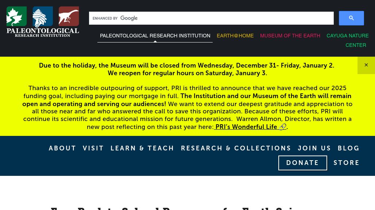Click the green maple leaf logo icon
This screenshot has height=210, width=375.
coord(16,16)
